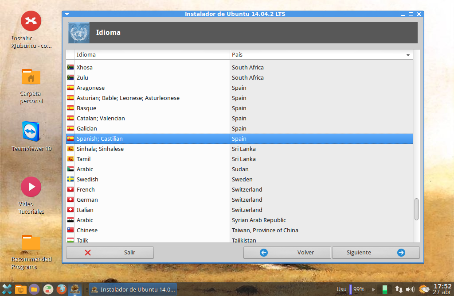Click the volume speaker icon in the tray
Image resolution: width=454 pixels, height=296 pixels.
[410, 289]
